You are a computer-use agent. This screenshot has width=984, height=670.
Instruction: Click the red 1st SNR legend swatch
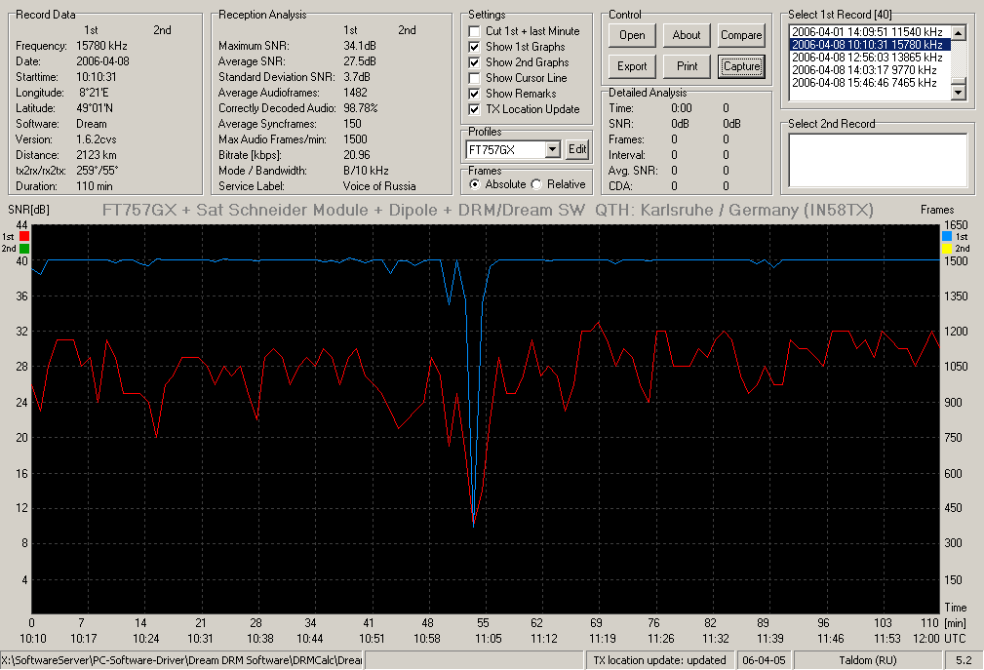point(23,237)
